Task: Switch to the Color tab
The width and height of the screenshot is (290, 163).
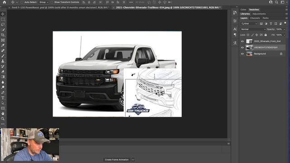Action: 243,10
